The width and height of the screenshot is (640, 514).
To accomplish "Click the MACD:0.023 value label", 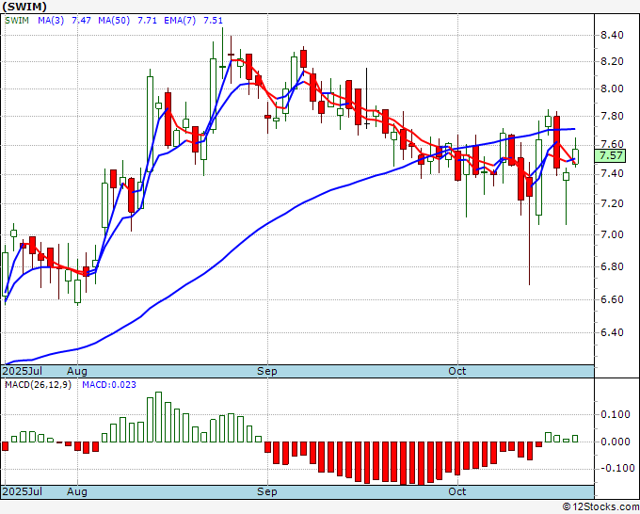I will [109, 385].
